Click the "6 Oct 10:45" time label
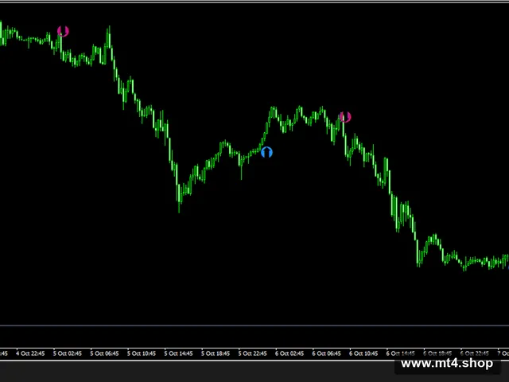The height and width of the screenshot is (382, 509). click(363, 353)
